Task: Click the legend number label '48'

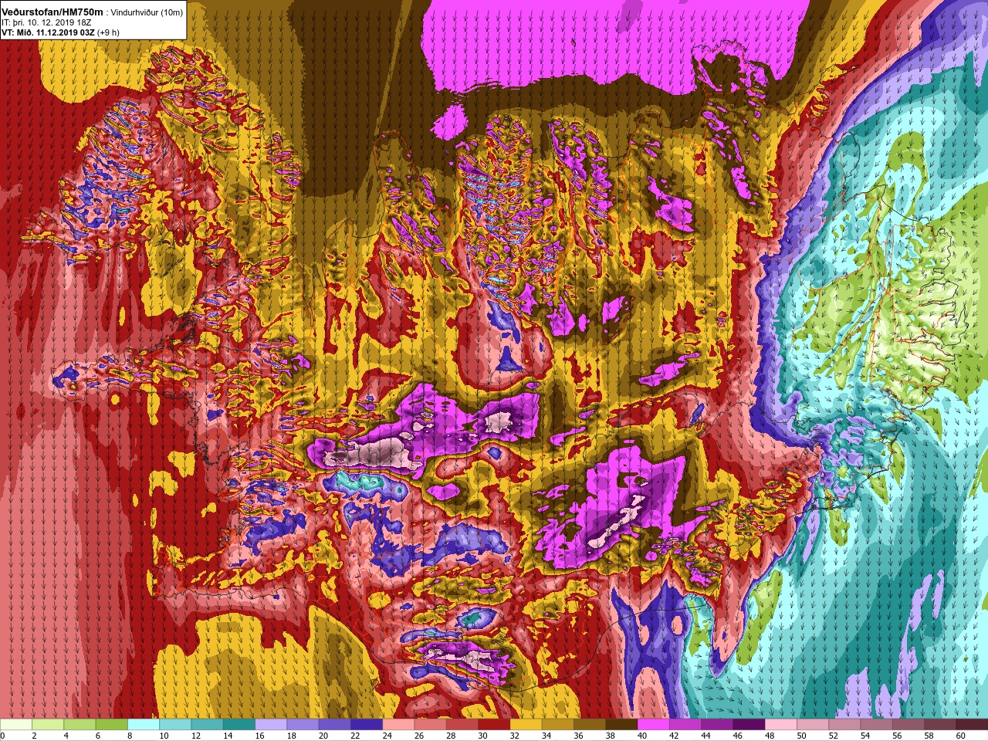Action: (769, 736)
